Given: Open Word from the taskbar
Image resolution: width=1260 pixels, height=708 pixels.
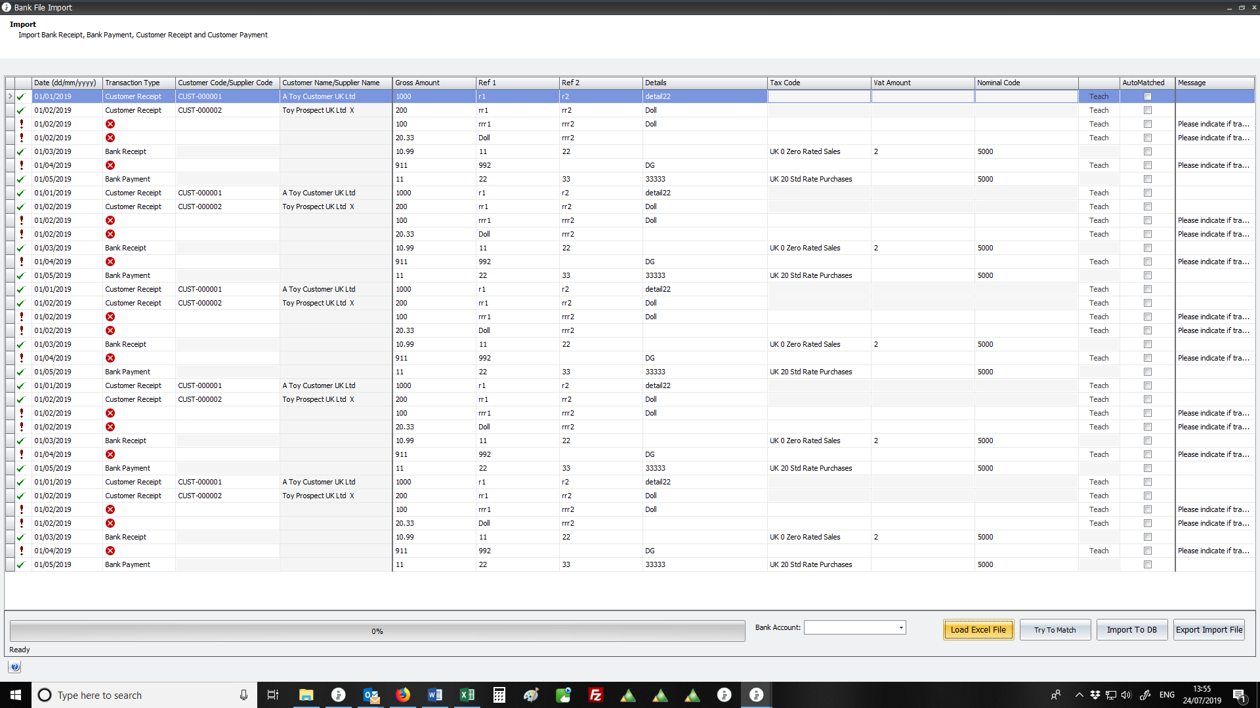Looking at the screenshot, I should pyautogui.click(x=434, y=695).
